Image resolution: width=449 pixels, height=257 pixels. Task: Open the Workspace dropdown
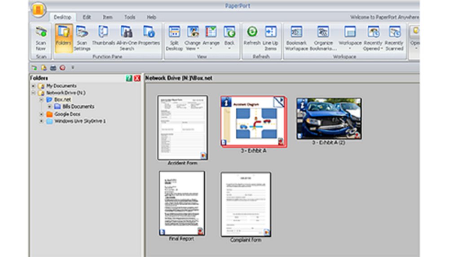point(350,38)
